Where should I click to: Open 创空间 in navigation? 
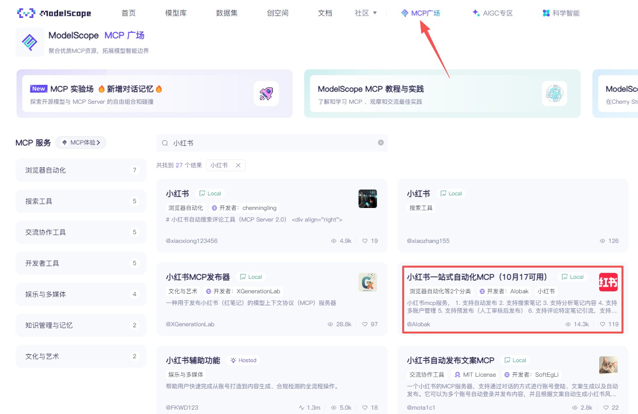[x=278, y=13]
